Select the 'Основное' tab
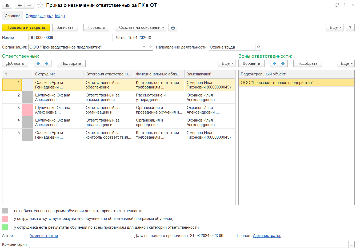This screenshot has height=250, width=356. click(13, 16)
